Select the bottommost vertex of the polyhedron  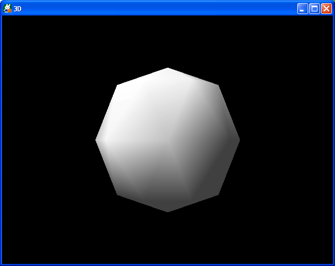click(167, 211)
